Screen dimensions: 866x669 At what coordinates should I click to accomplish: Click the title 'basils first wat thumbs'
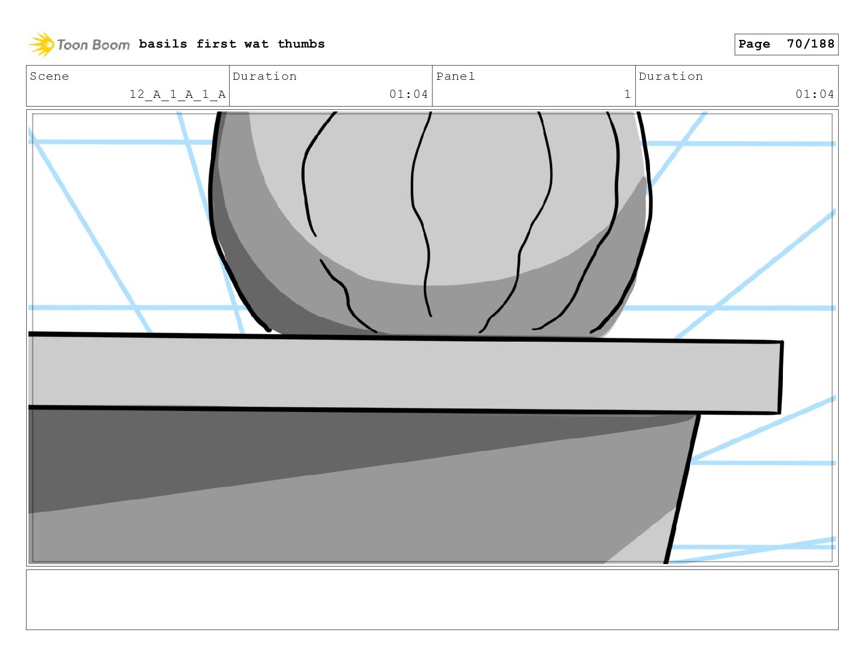click(232, 44)
